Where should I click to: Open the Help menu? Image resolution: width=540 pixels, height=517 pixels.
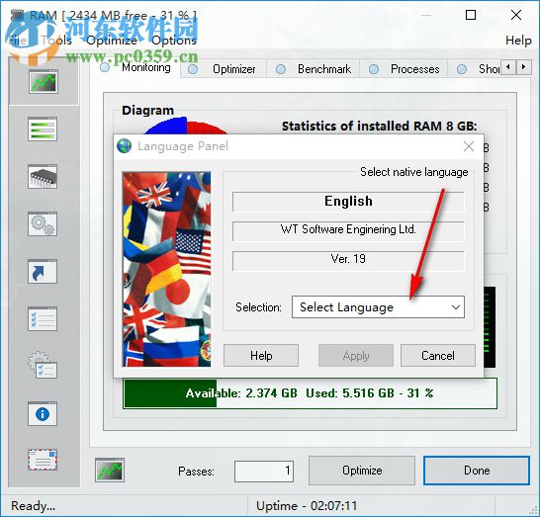pos(518,41)
